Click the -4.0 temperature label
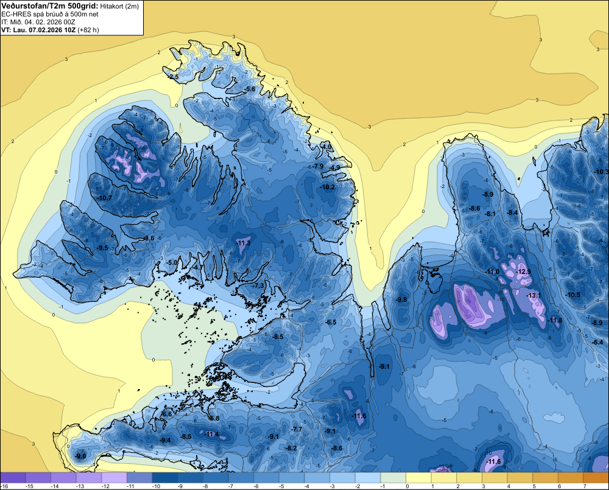Image resolution: width=609 pixels, height=490 pixels. pos(326,147)
